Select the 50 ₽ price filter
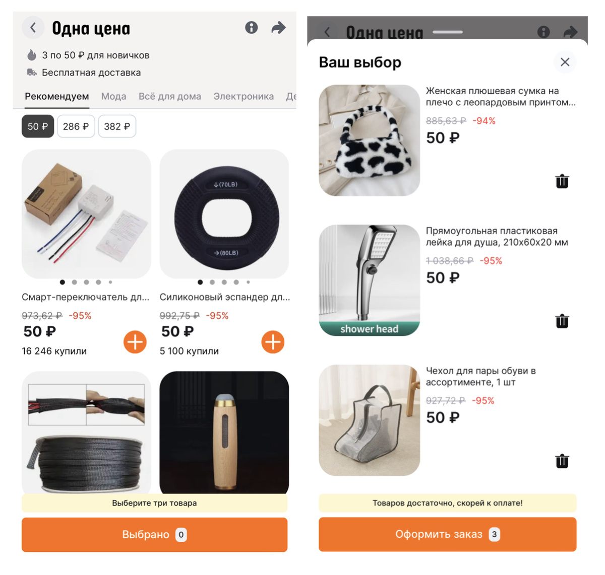Screen dimensions: 605x575 (38, 126)
